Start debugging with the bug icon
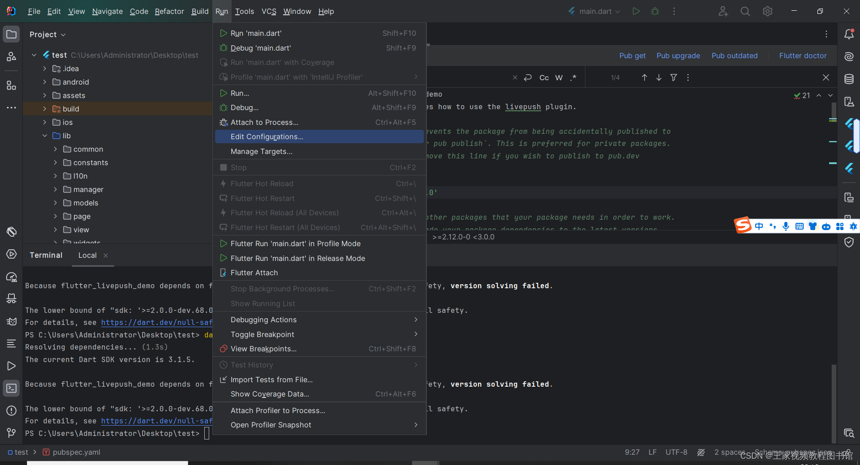The width and height of the screenshot is (860, 465). coord(655,11)
